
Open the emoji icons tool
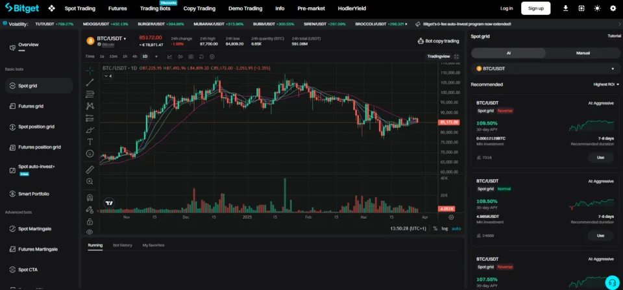90,153
